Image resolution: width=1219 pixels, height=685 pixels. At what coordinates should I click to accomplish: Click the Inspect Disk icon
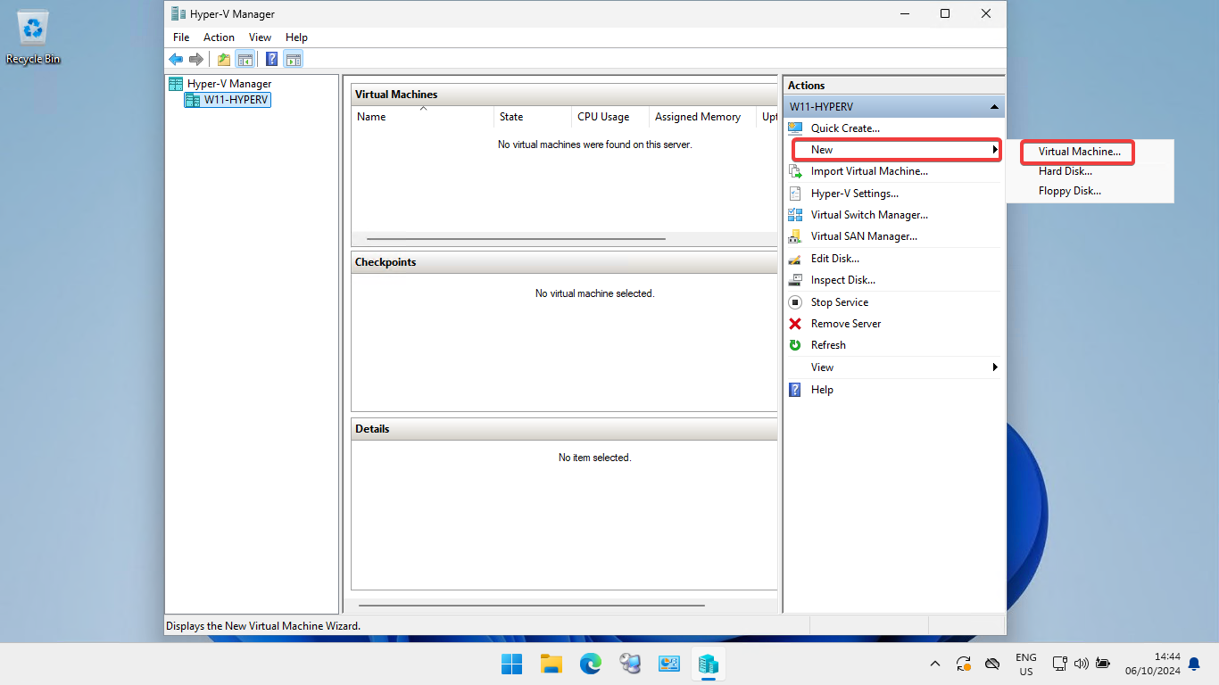(795, 280)
